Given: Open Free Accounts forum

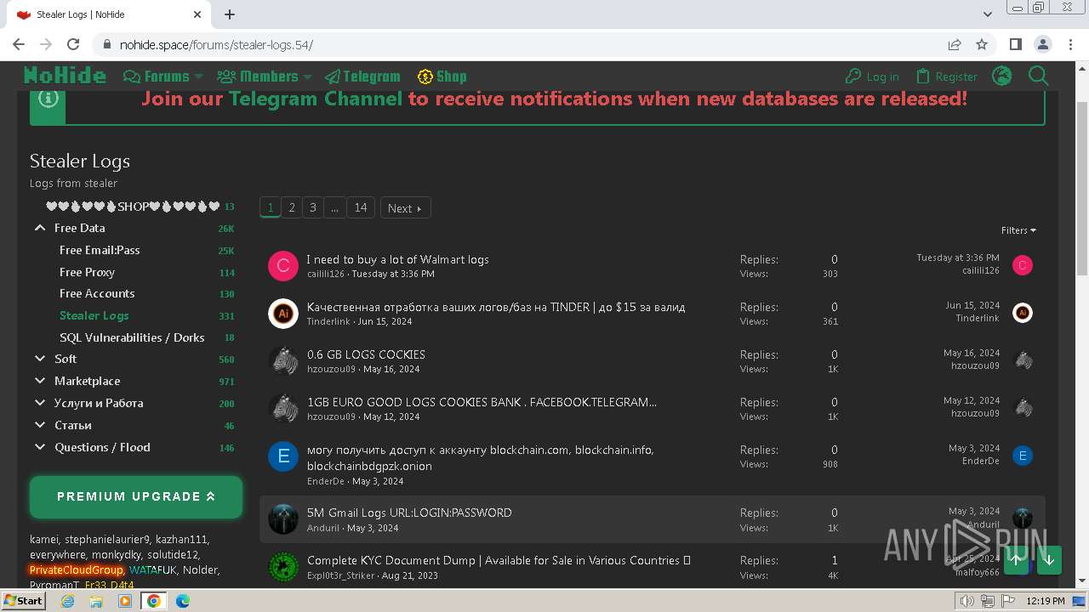Looking at the screenshot, I should (97, 293).
